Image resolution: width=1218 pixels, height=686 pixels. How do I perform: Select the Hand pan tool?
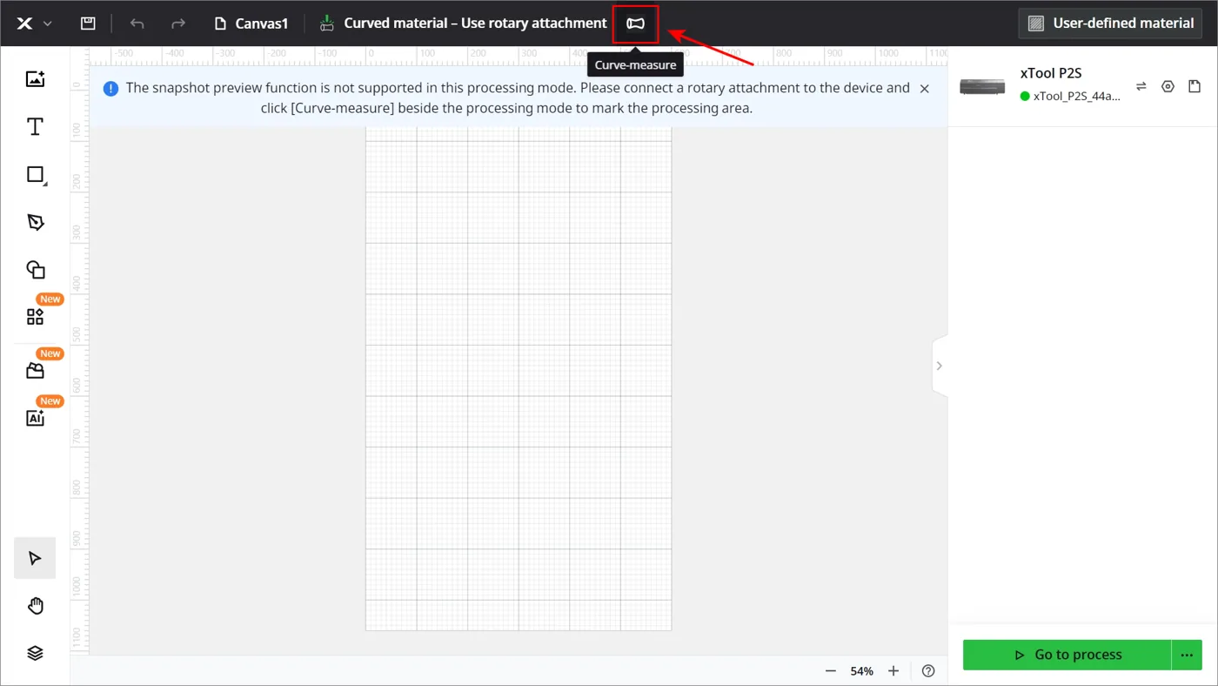pyautogui.click(x=35, y=606)
